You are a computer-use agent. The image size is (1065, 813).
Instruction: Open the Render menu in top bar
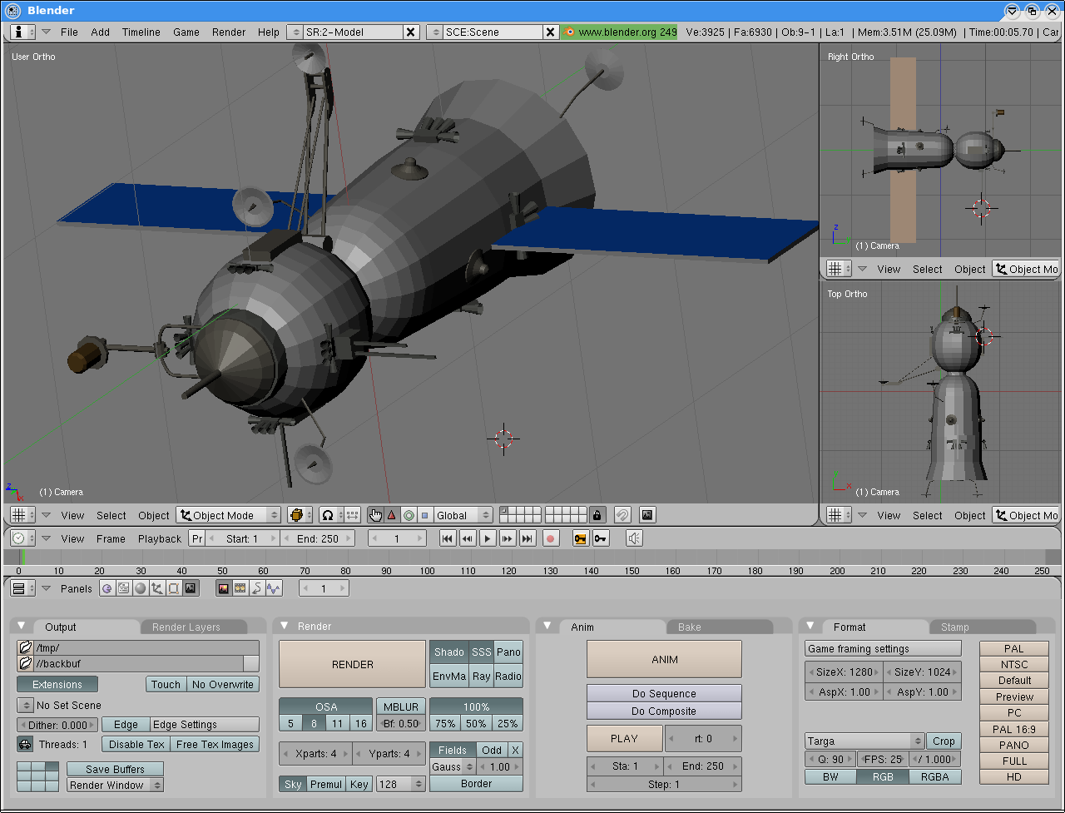click(x=228, y=32)
